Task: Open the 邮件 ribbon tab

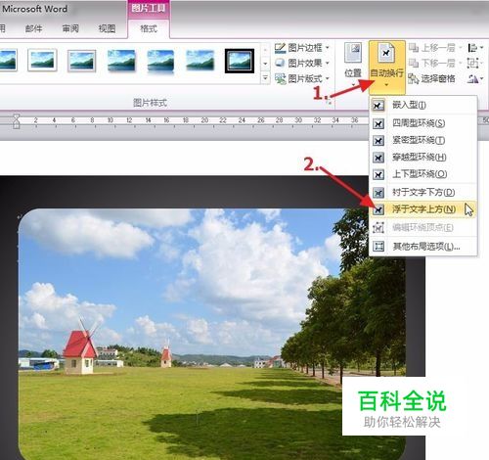Action: pos(33,28)
